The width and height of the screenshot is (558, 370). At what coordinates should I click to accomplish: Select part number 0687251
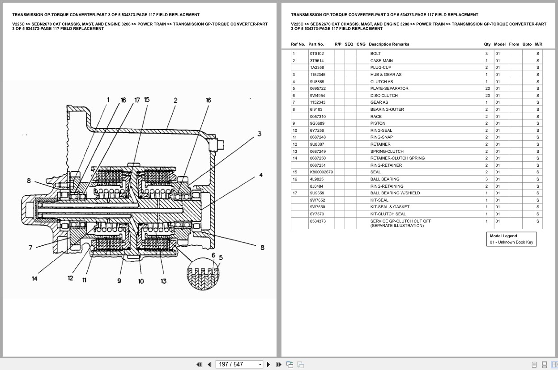pos(318,165)
